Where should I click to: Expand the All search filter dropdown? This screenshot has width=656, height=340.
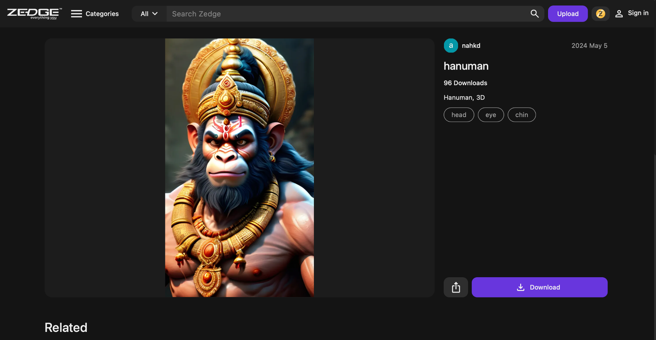click(149, 14)
